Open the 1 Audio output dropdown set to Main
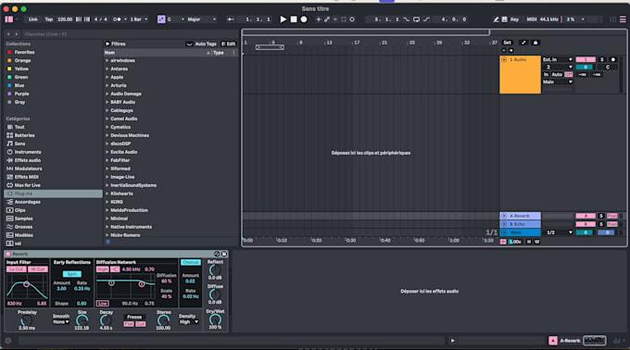Screen dimensions: 630x350 pyautogui.click(x=558, y=81)
